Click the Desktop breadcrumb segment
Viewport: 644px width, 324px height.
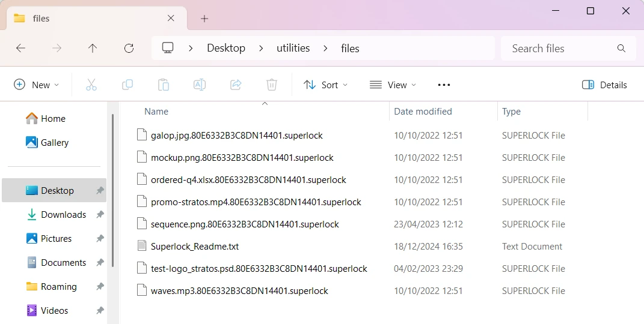(x=226, y=49)
